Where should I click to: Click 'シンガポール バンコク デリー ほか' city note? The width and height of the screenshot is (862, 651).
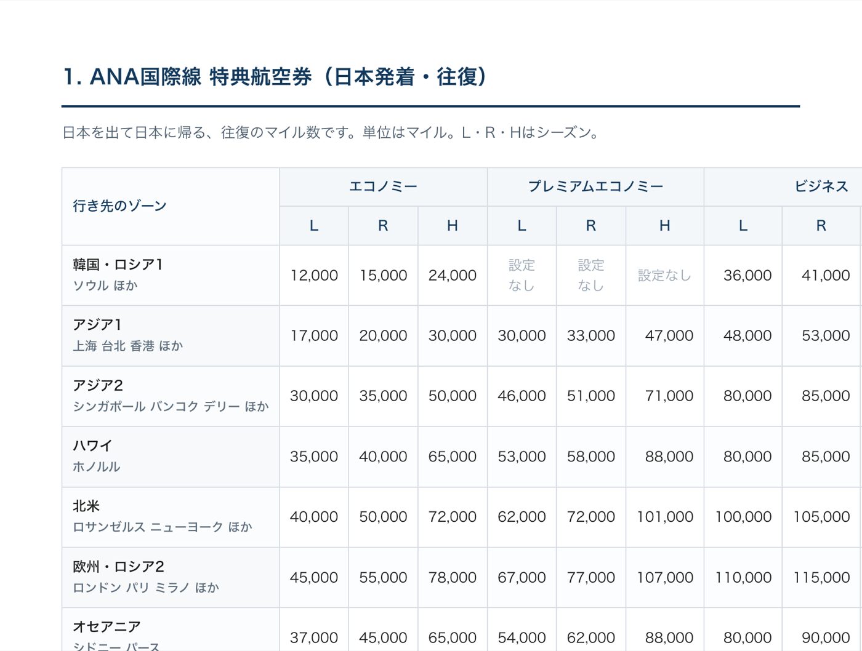[171, 407]
